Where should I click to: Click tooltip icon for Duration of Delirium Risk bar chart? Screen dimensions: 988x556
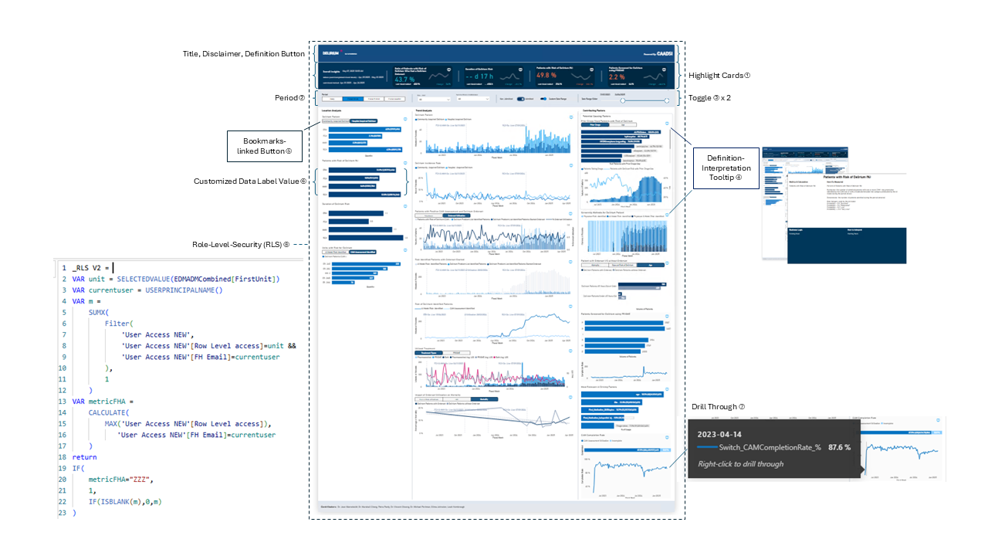point(405,206)
